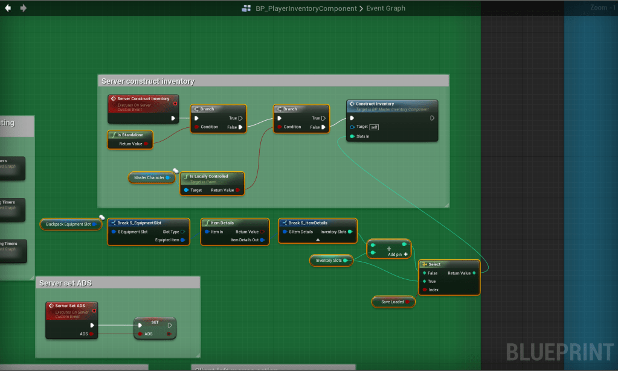This screenshot has width=618, height=371.
Task: Click the Equipted Item output pin
Action: pyautogui.click(x=182, y=240)
